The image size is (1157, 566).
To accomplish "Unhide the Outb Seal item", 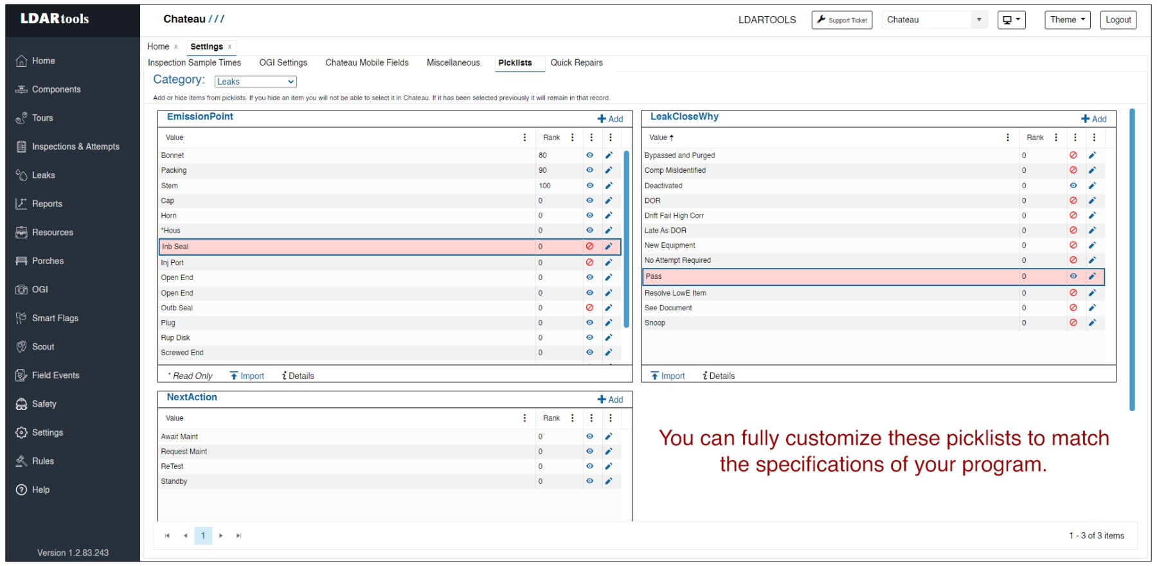I will [x=589, y=308].
